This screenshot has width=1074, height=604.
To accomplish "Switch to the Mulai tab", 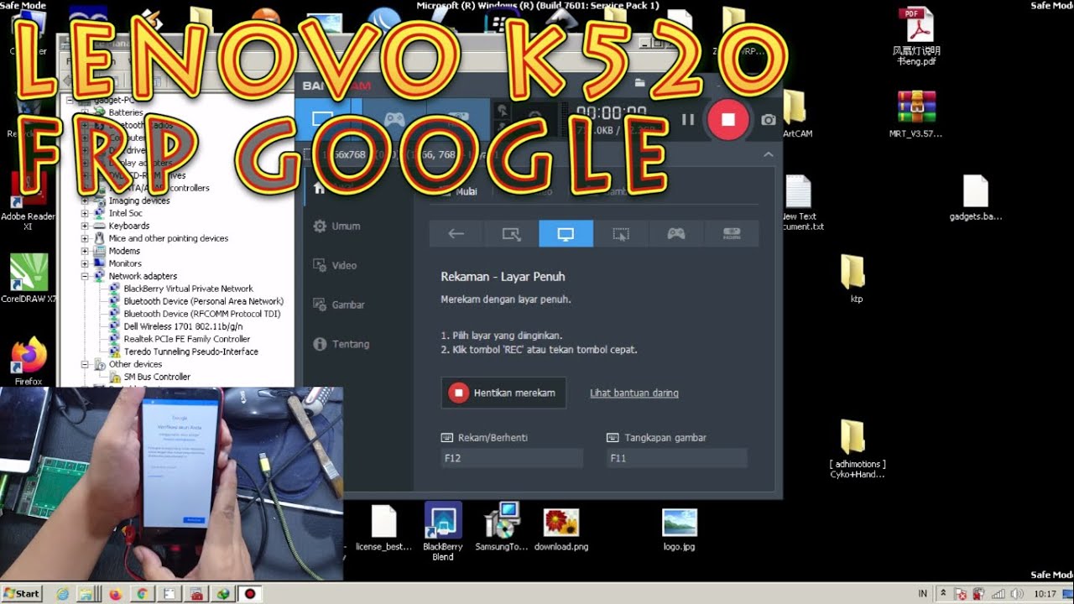I will pos(458,191).
